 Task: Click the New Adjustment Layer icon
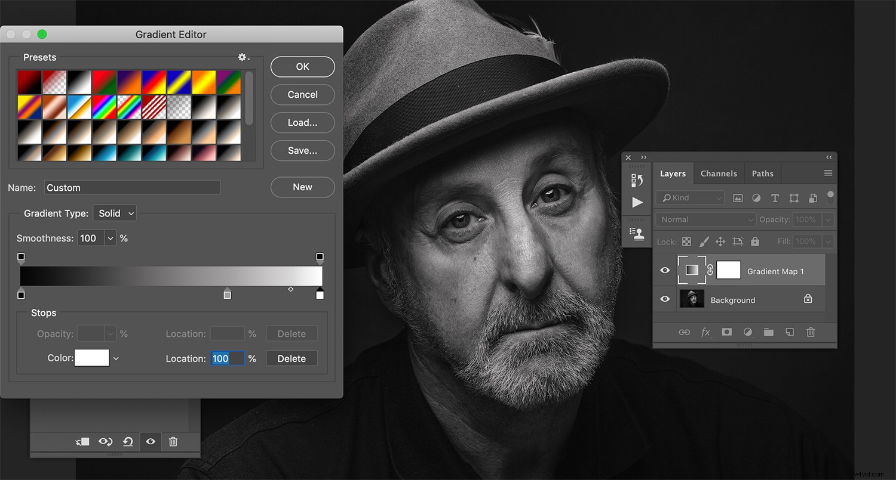747,332
